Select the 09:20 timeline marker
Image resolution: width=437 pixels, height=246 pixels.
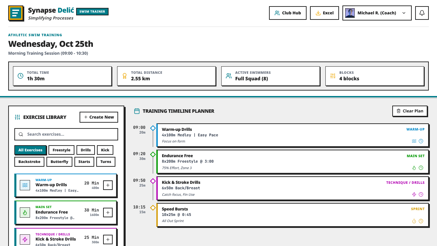pyautogui.click(x=153, y=154)
